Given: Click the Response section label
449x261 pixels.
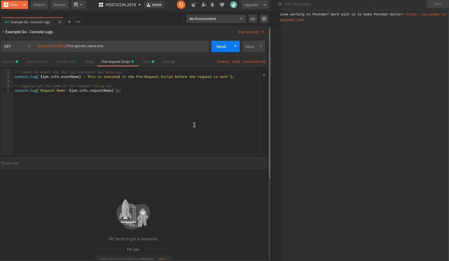Looking at the screenshot, I should (x=10, y=163).
